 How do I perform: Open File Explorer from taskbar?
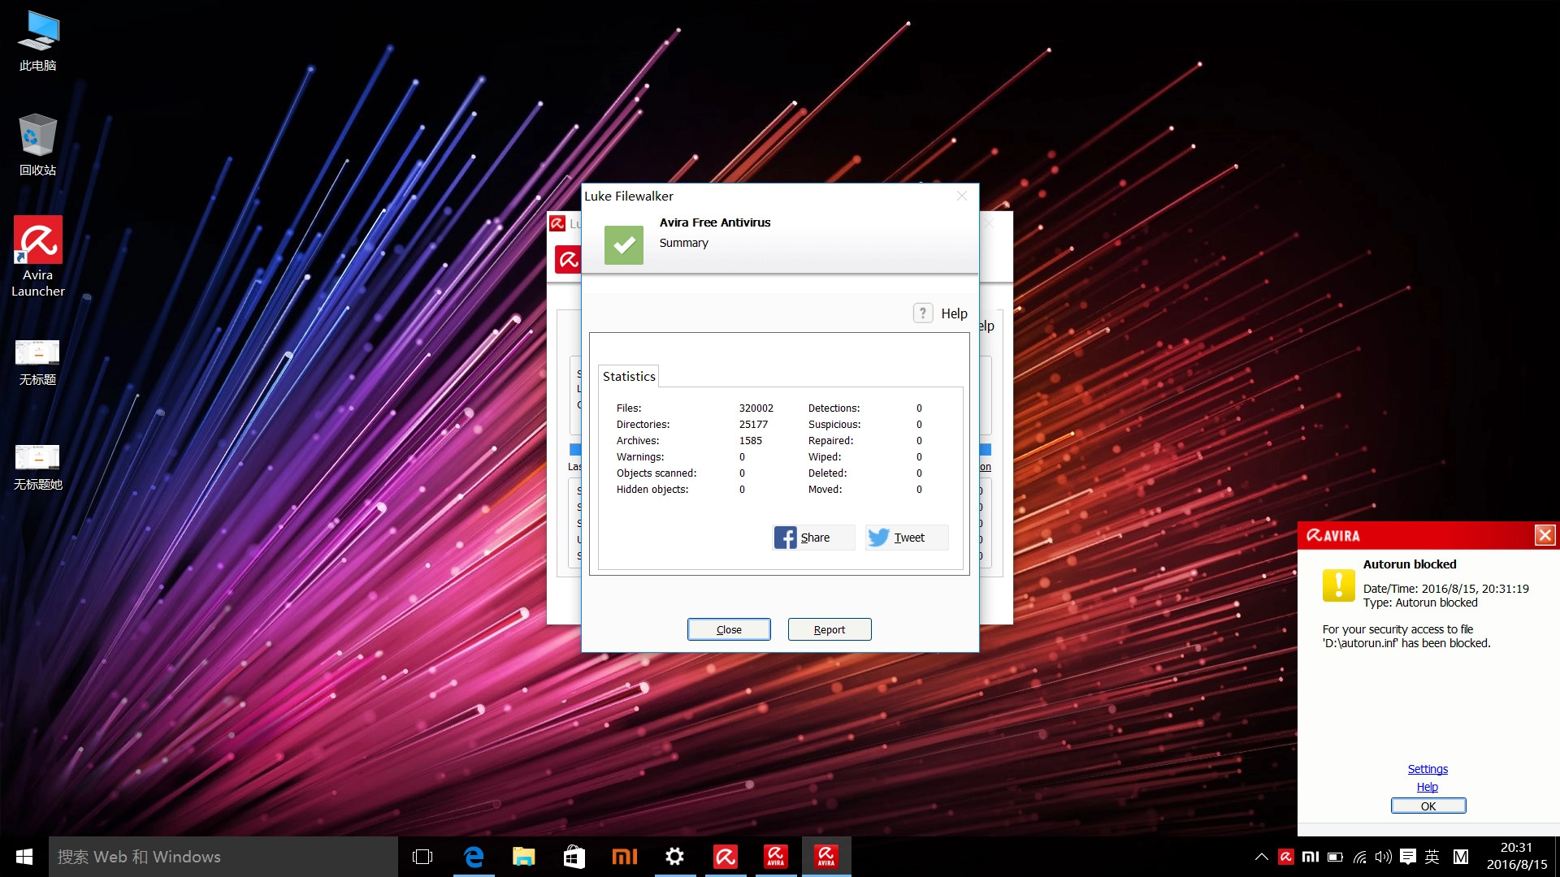tap(524, 857)
